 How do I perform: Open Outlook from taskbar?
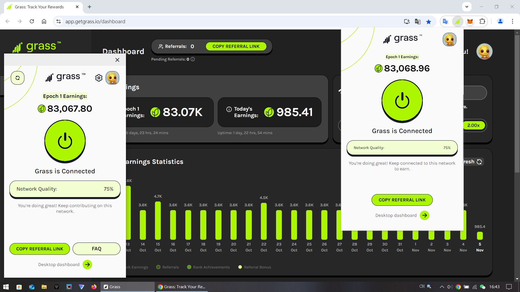coord(31,287)
